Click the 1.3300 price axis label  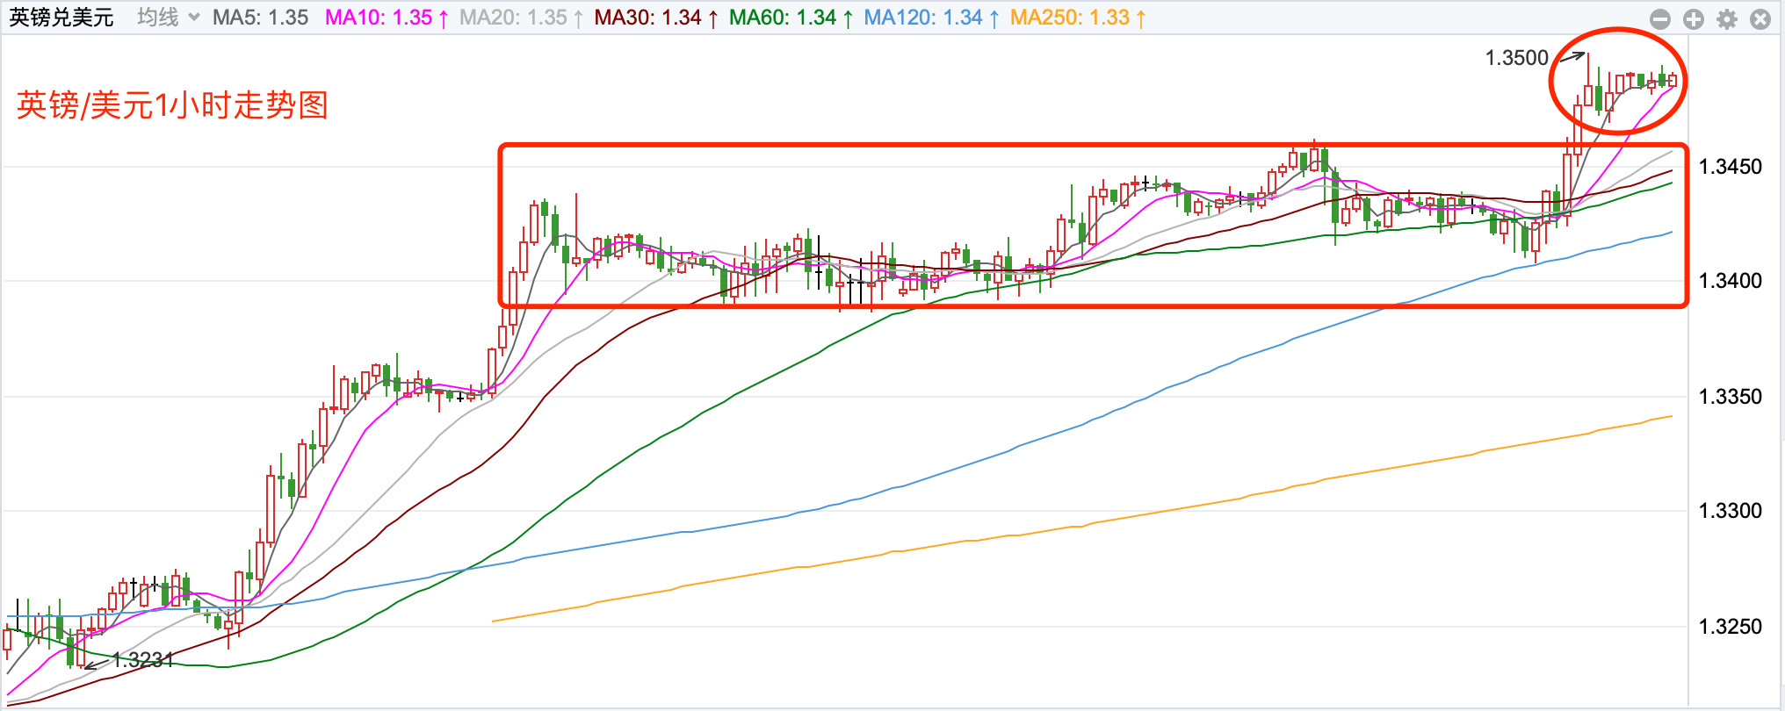click(x=1731, y=511)
